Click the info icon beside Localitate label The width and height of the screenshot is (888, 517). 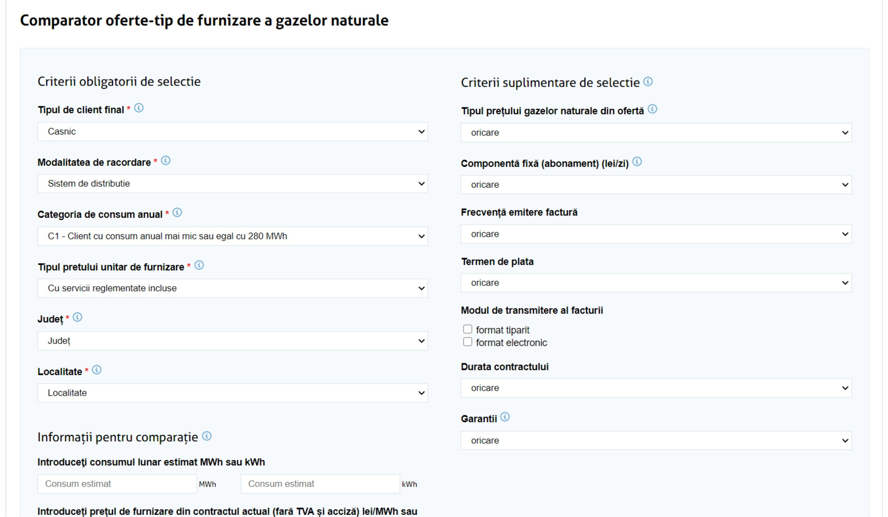click(x=97, y=370)
